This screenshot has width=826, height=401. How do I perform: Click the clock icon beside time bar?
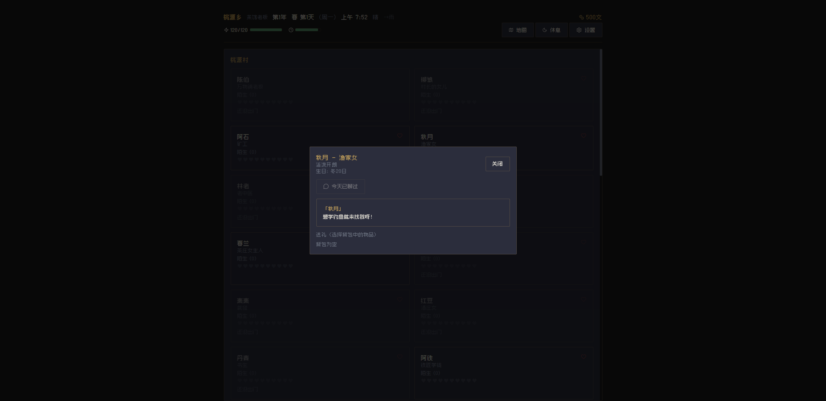click(x=291, y=30)
